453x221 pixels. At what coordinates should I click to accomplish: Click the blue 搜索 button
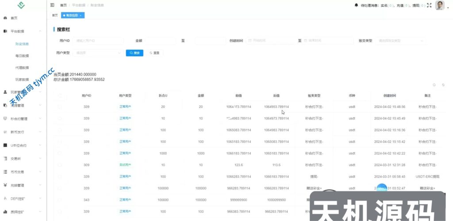(134, 53)
